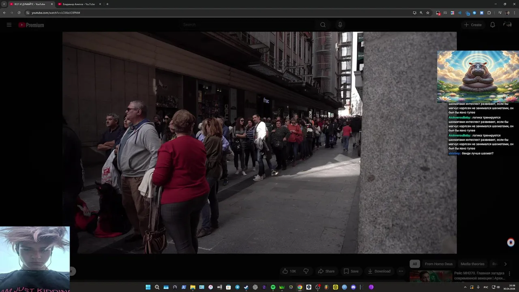Open the Рейс MH370 video thumbnail

431,276
